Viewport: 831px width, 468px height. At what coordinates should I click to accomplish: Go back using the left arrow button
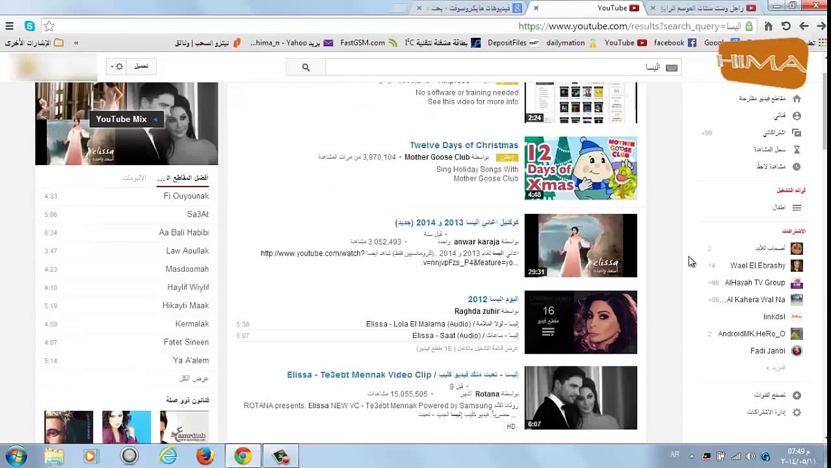coord(804,26)
